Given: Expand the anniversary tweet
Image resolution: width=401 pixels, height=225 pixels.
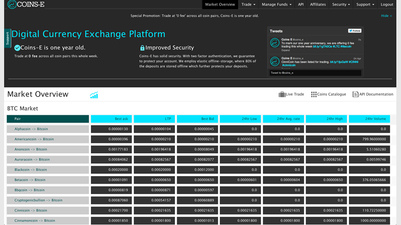Looking at the screenshot, I should coord(285,50).
